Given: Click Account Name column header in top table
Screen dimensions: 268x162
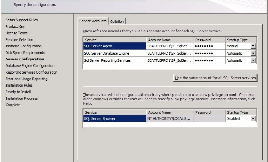Looking at the screenshot, I should coord(170,40).
